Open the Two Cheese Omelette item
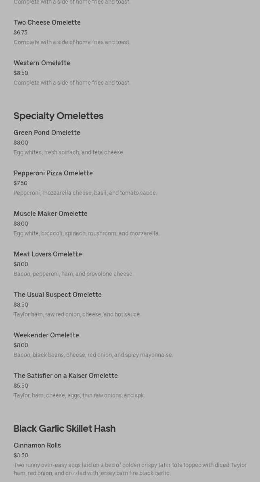 coord(47,23)
